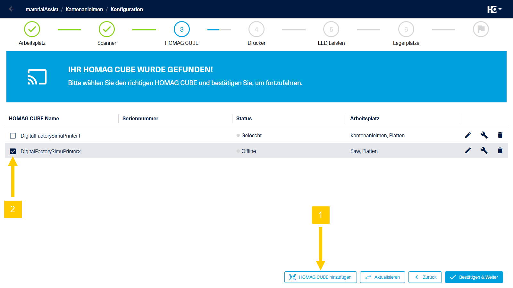Sort by the Status column header
The image size is (513, 288).
[244, 118]
